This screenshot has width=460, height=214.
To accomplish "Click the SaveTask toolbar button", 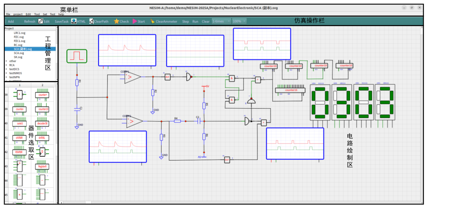I will coord(62,21).
